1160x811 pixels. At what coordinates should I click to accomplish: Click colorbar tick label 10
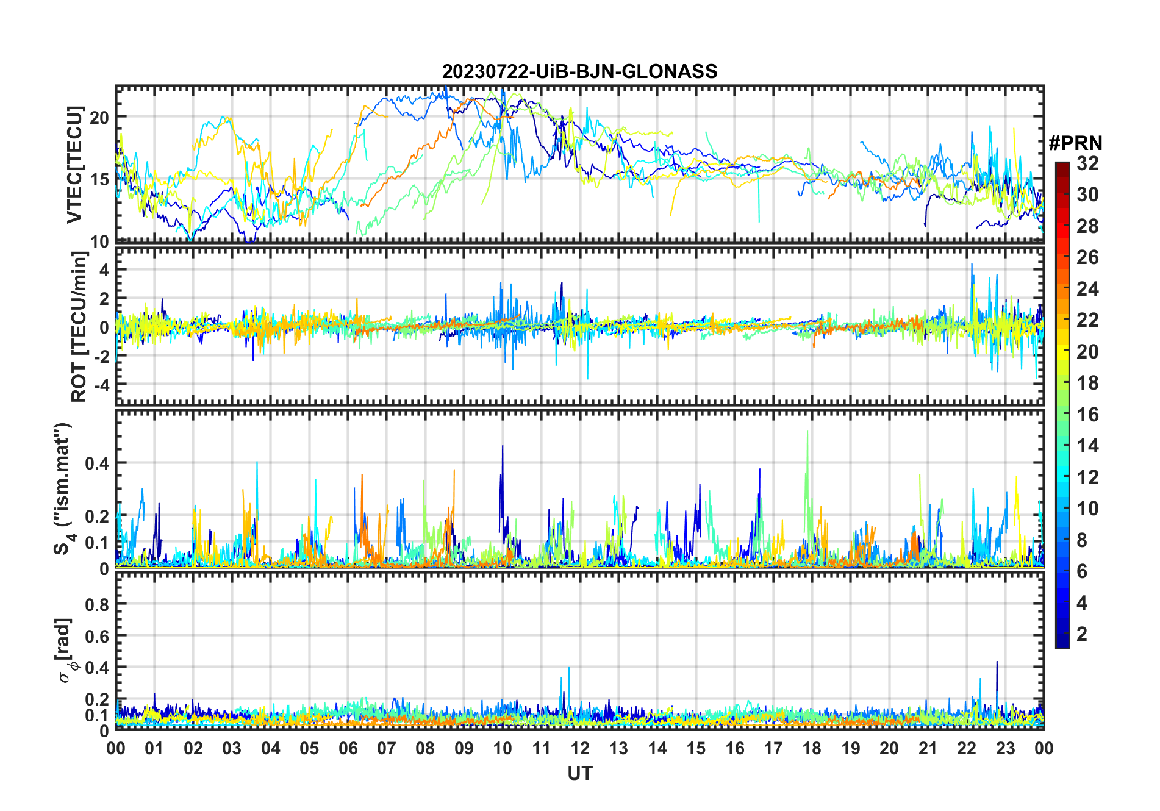point(1087,509)
